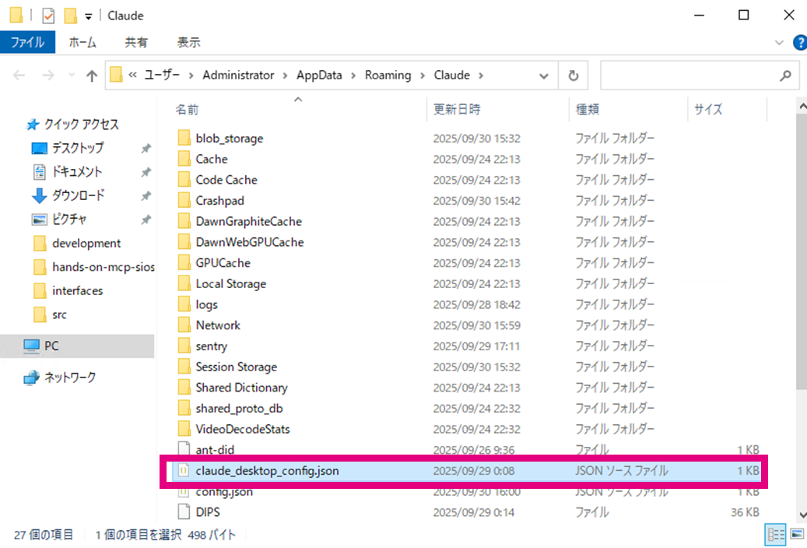
Task: Select the sentry folder icon
Action: (x=184, y=346)
